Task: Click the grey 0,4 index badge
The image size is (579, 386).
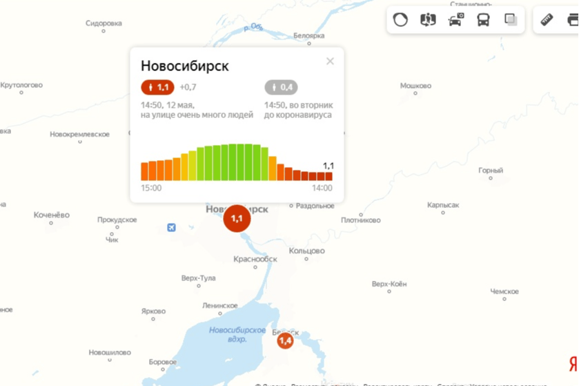Action: pos(281,87)
